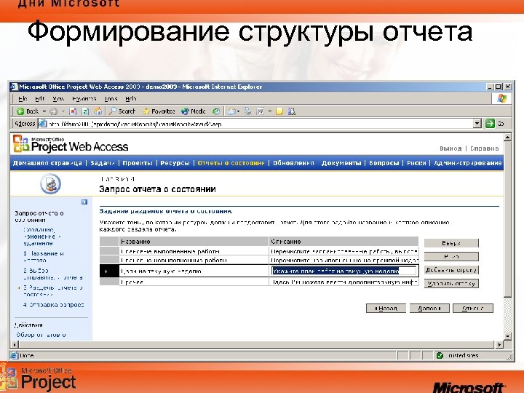Click the highlighted description edit field
524x393 pixels.
point(344,271)
